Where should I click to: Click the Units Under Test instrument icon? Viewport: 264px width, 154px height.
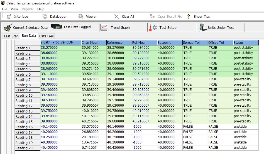click(202, 27)
